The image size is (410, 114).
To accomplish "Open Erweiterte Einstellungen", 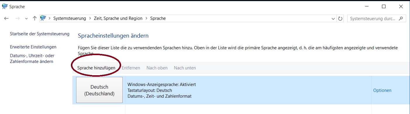I will (33, 47).
